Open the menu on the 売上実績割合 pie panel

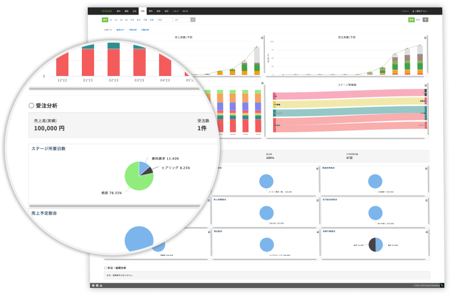click(x=318, y=200)
